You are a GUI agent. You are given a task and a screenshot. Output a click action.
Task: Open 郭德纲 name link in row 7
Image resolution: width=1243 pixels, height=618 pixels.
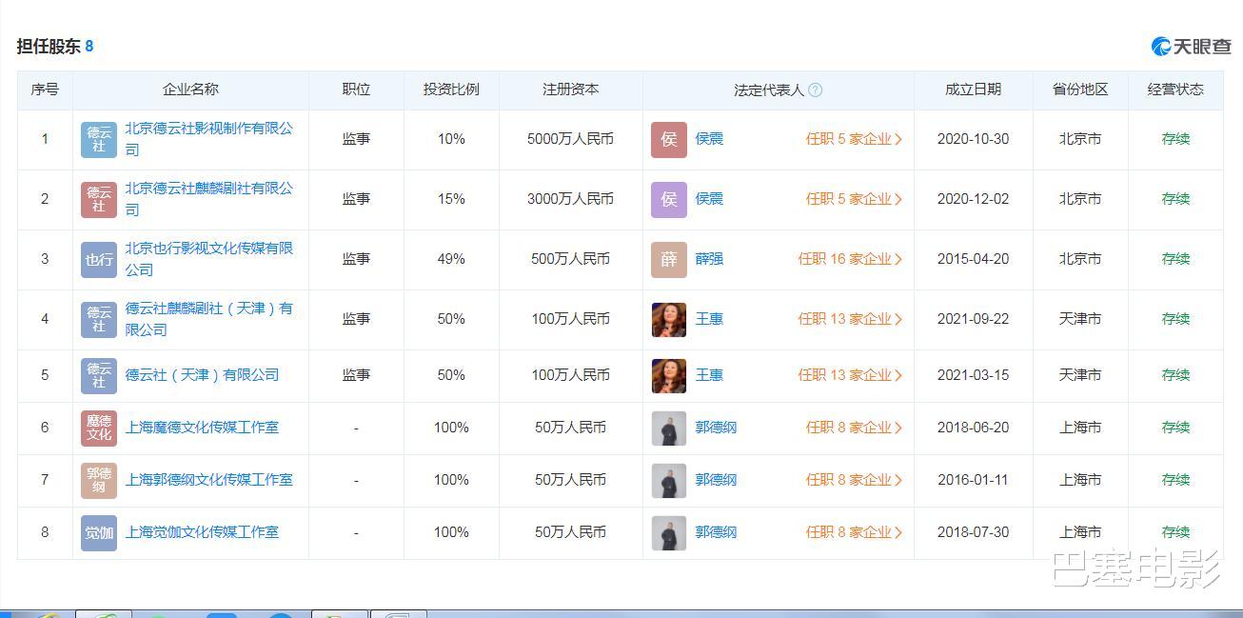click(716, 480)
